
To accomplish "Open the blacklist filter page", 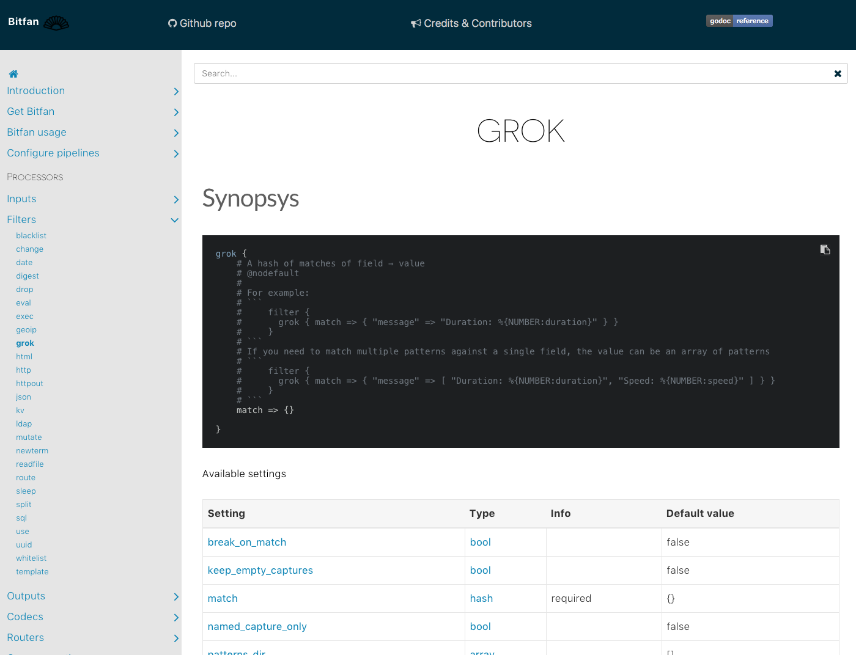I will coord(31,236).
